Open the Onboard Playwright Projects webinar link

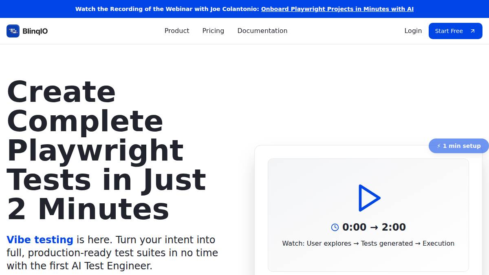tap(337, 9)
